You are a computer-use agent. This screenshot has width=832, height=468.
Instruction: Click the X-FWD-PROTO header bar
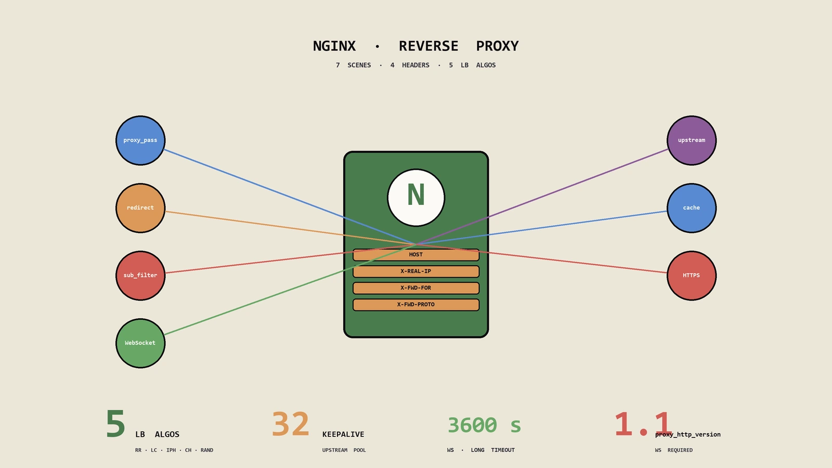[416, 305]
